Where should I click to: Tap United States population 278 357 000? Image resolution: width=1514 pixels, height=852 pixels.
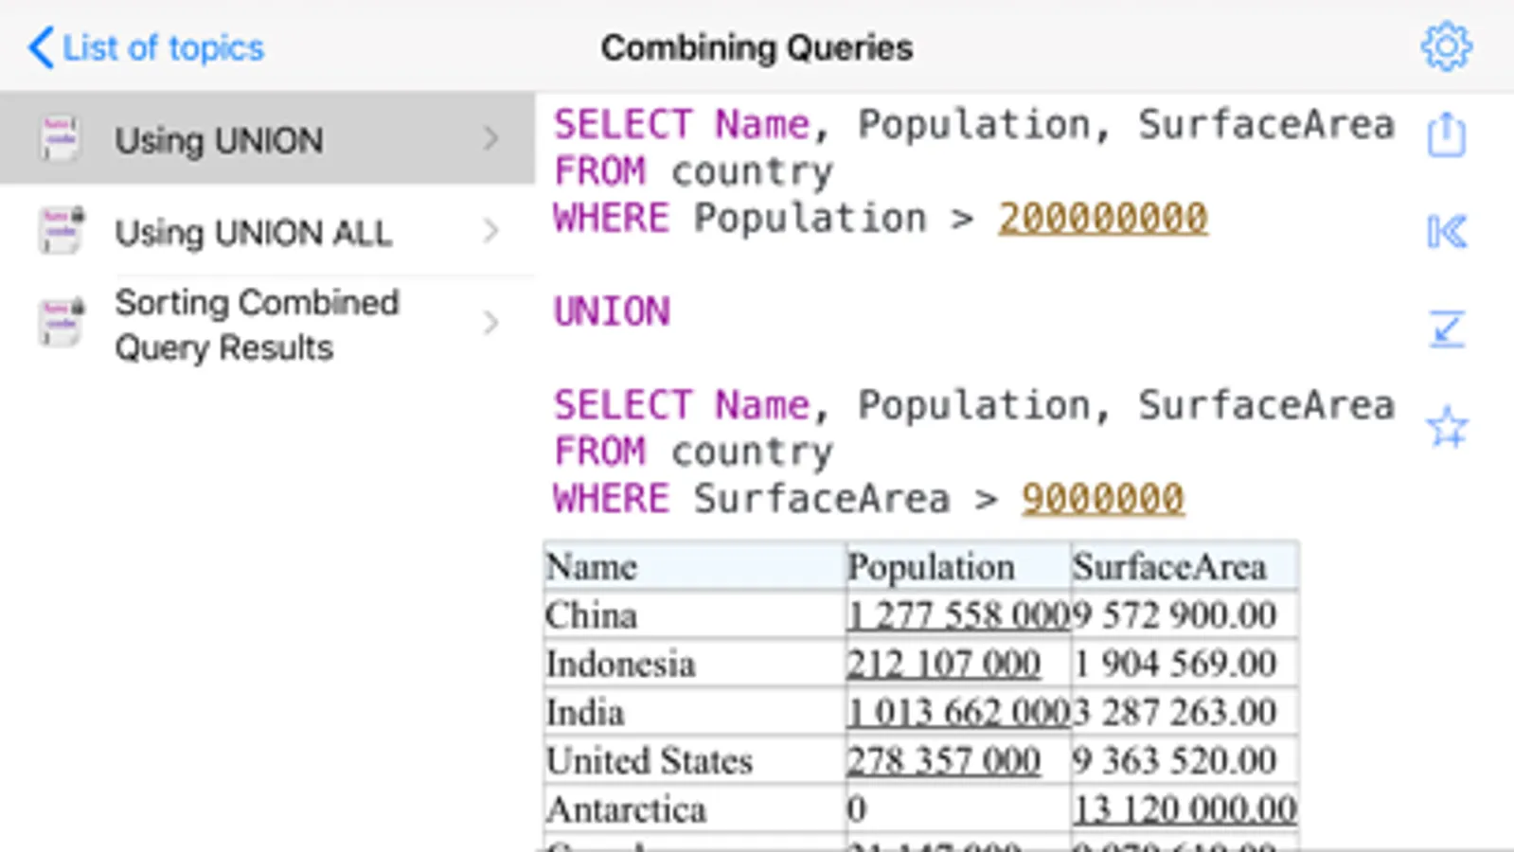pos(944,760)
